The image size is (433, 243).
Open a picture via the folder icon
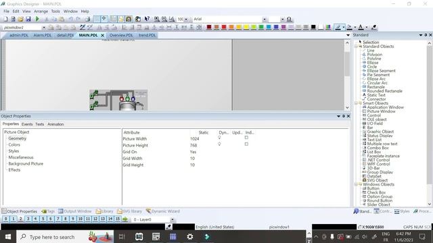(x=20, y=19)
